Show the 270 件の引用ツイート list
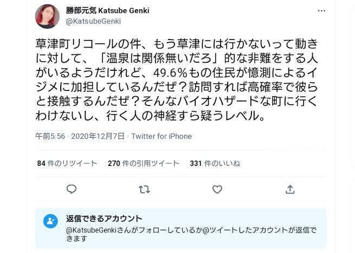 tap(143, 163)
